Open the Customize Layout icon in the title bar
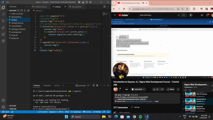The height and width of the screenshot is (120, 213). coord(90,2)
